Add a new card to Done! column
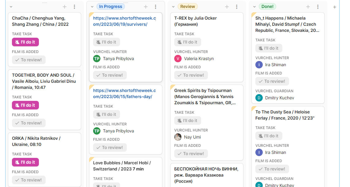The width and height of the screenshot is (350, 187). point(308,7)
